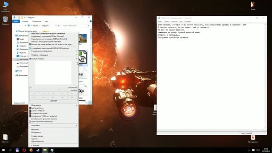This screenshot has height=153, width=272.
Task: Choose Compress and email... entry
Action: tap(54, 113)
